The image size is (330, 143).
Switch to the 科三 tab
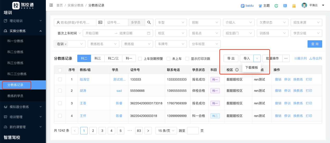pyautogui.click(x=98, y=58)
